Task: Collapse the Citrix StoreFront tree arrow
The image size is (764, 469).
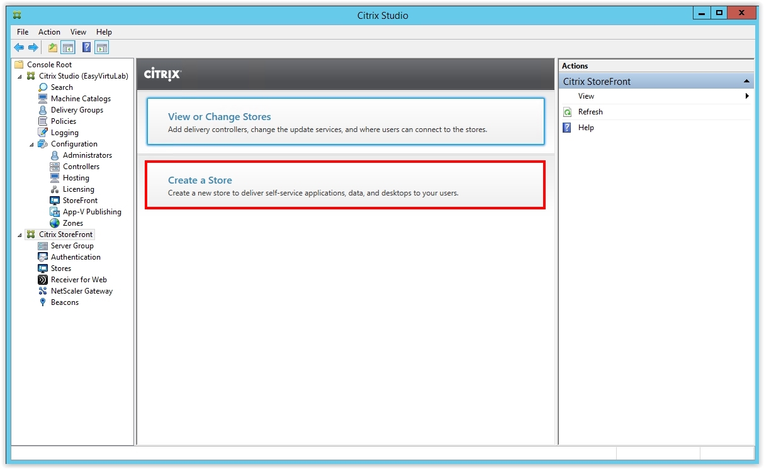Action: tap(20, 234)
